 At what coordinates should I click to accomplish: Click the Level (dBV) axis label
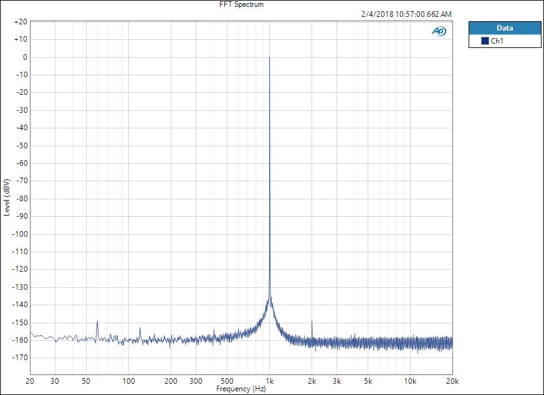(7, 197)
